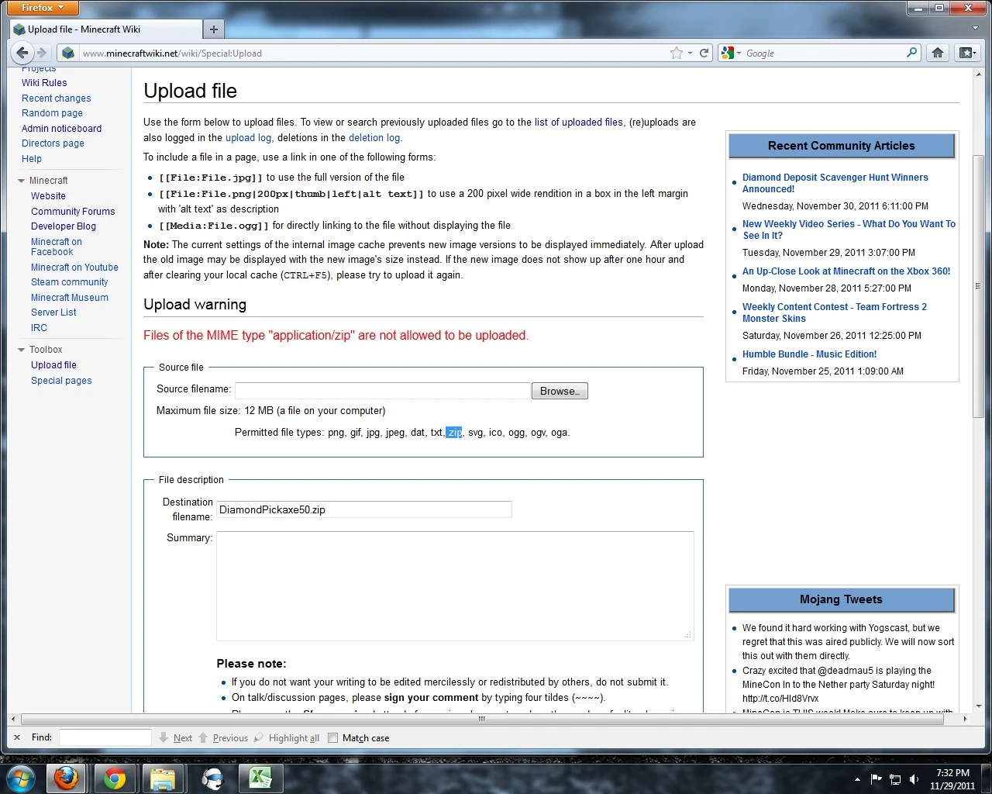The image size is (992, 794).
Task: Open the IRC sidebar link
Action: point(39,328)
